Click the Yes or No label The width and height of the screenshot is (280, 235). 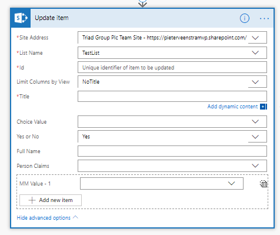click(28, 137)
